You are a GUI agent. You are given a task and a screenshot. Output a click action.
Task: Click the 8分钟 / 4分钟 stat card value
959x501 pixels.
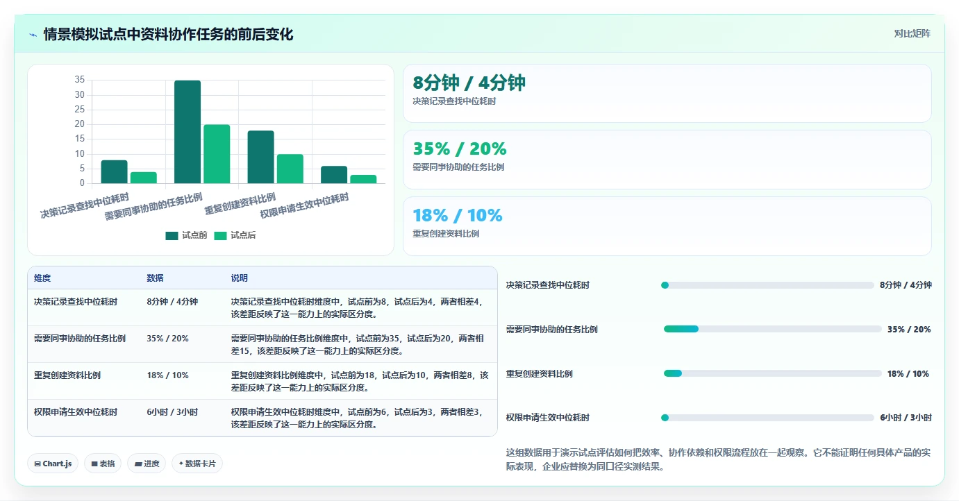[x=469, y=83]
